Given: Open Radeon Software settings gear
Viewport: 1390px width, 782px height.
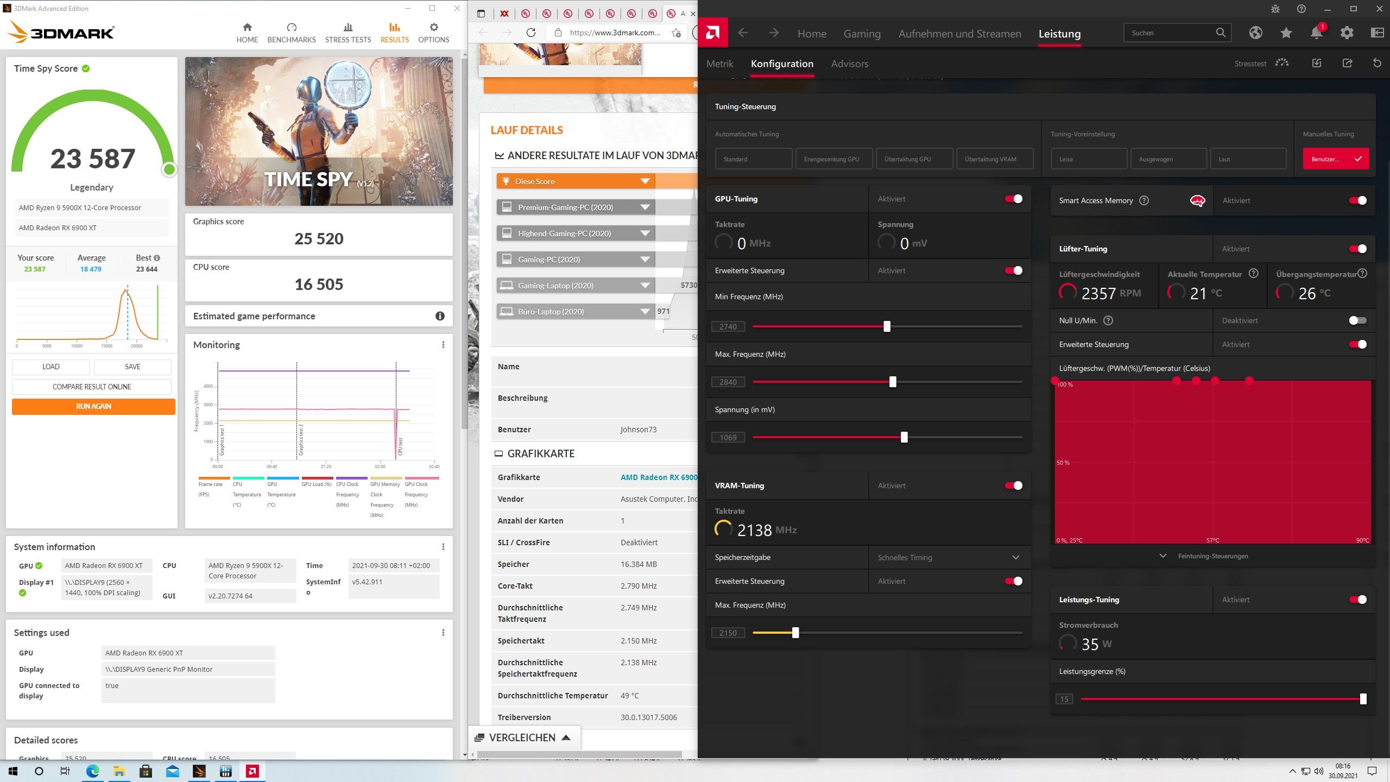Looking at the screenshot, I should [x=1347, y=33].
